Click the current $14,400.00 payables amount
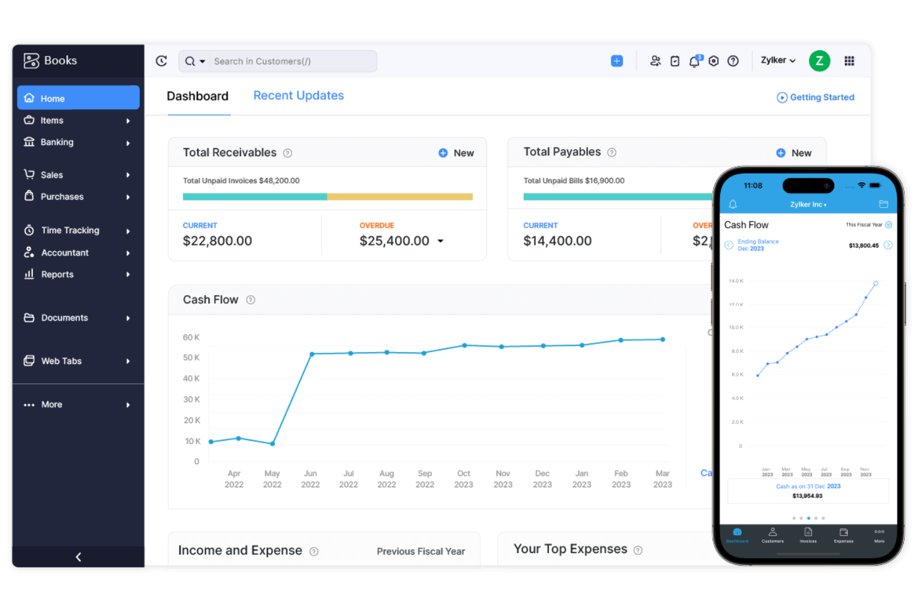This screenshot has width=918, height=612. [557, 241]
